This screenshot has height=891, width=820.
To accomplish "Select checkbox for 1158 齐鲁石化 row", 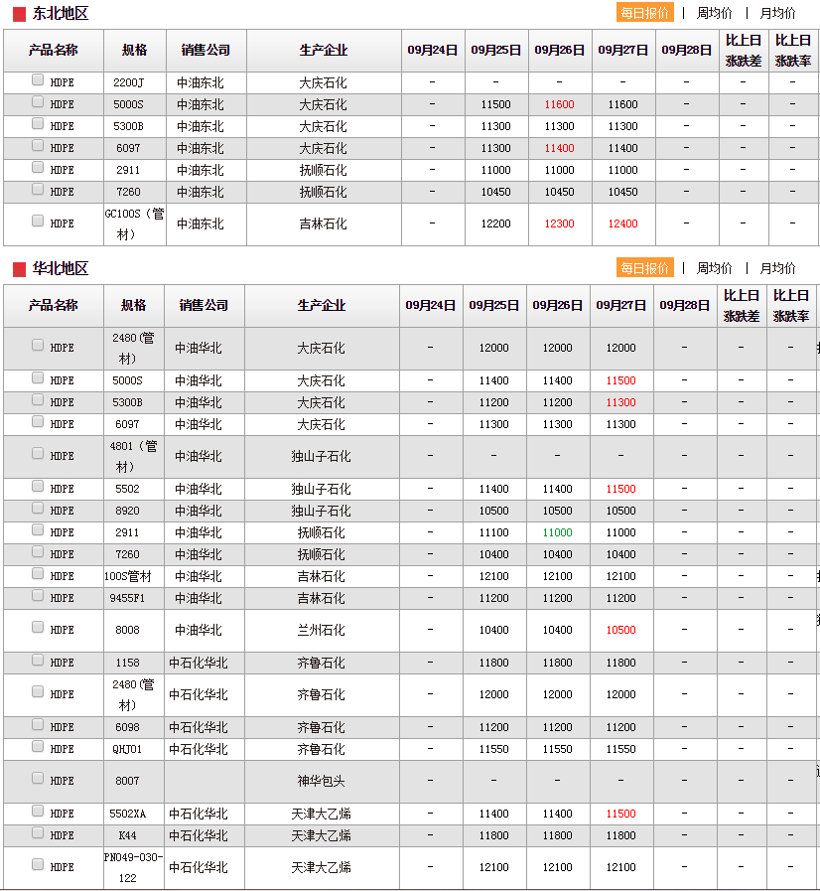I will tap(38, 660).
